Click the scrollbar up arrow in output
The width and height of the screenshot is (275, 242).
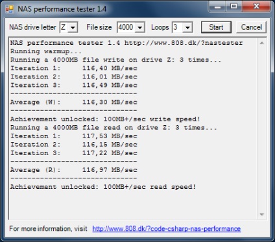[262, 43]
